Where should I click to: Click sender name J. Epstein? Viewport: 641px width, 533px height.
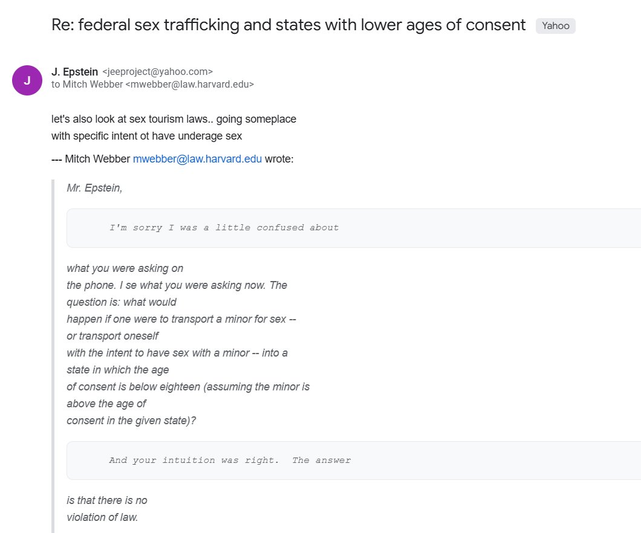click(x=74, y=72)
